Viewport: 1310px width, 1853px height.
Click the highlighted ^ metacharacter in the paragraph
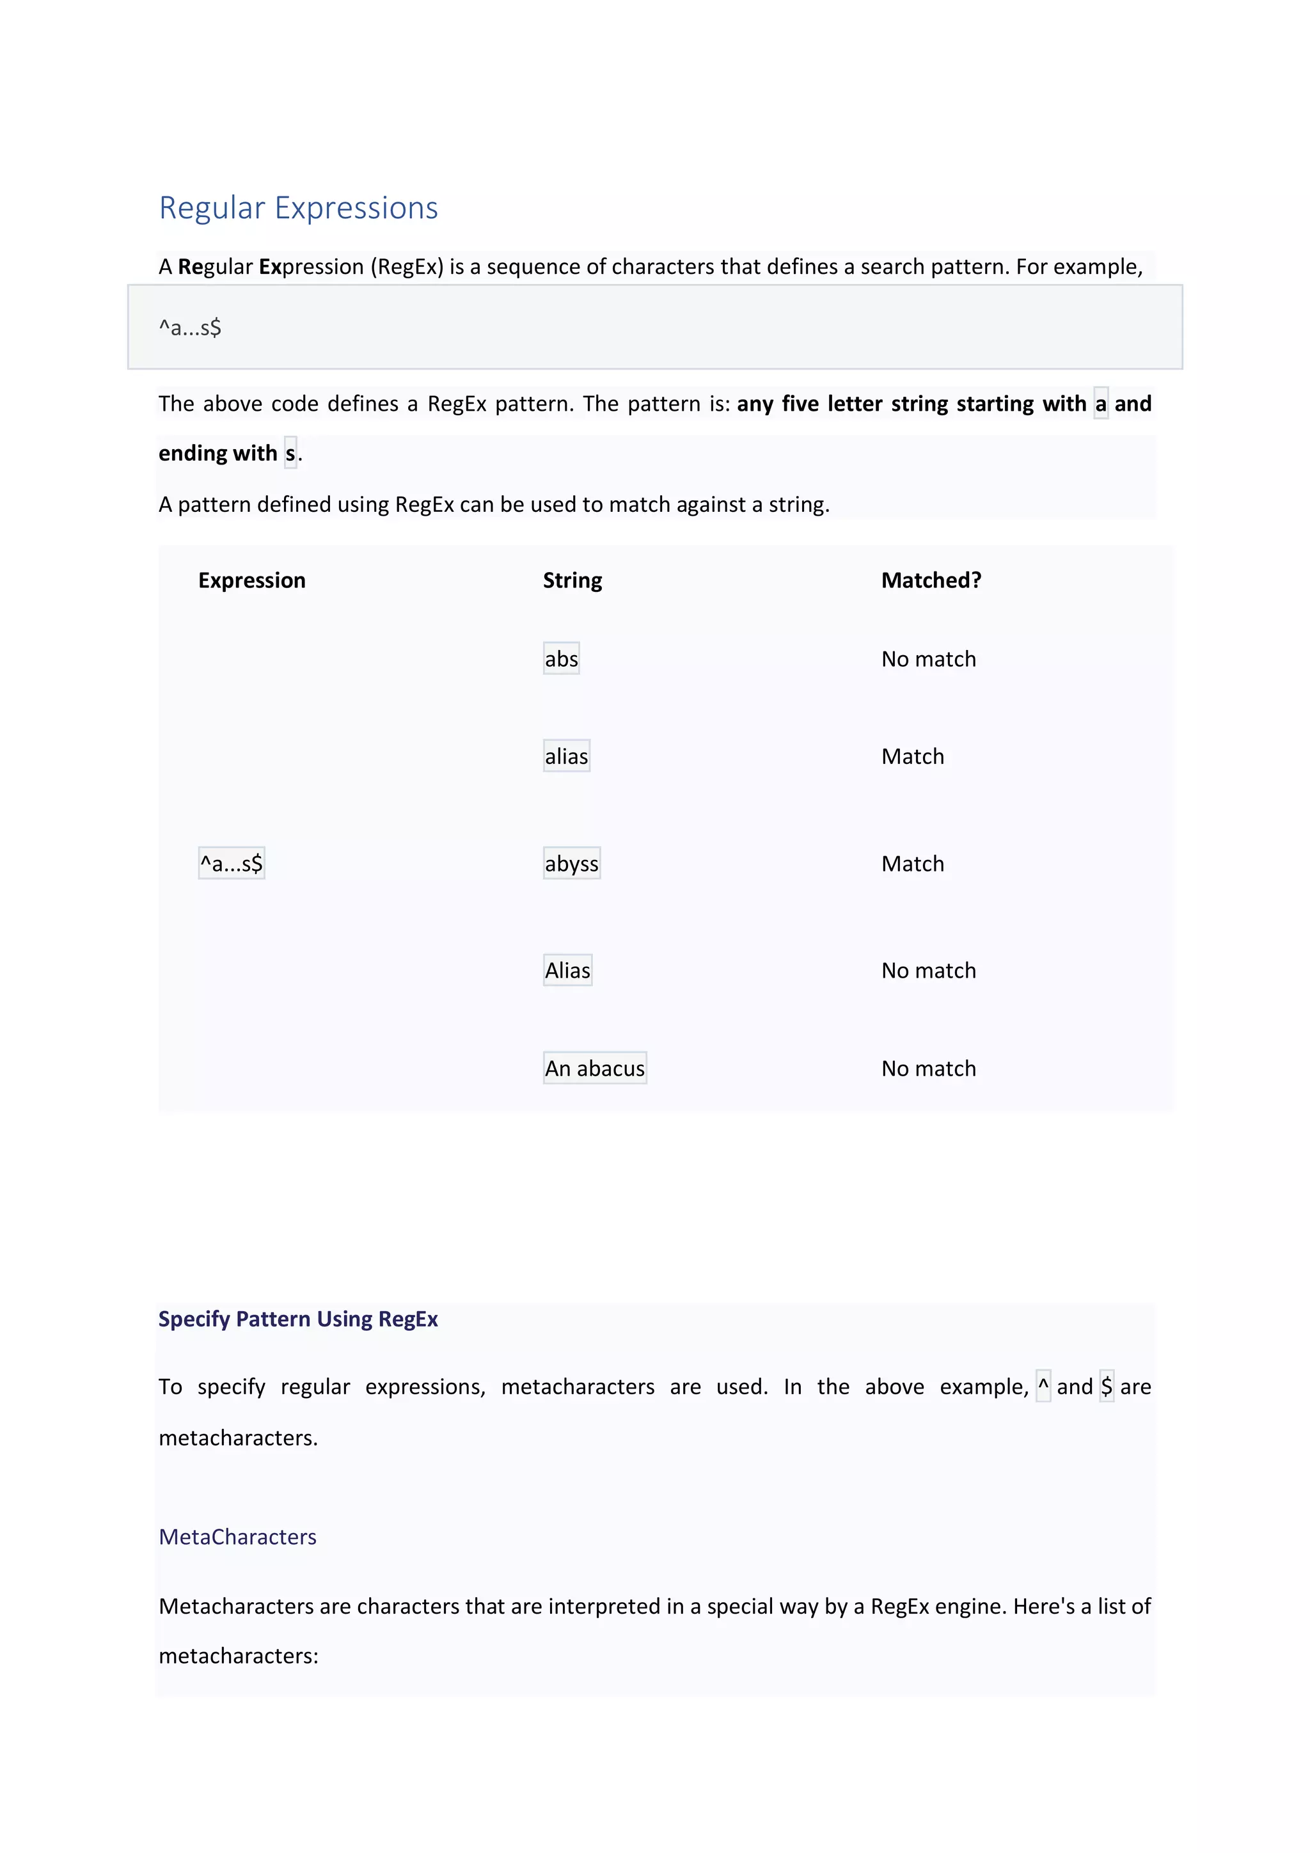(1044, 1387)
